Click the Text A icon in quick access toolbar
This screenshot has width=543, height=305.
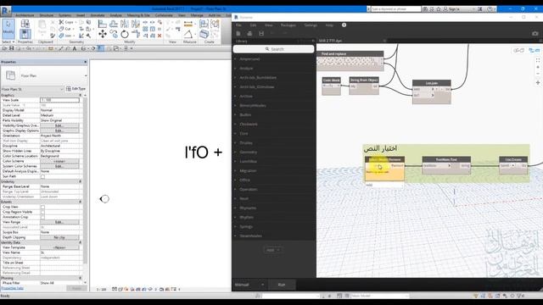pos(74,48)
